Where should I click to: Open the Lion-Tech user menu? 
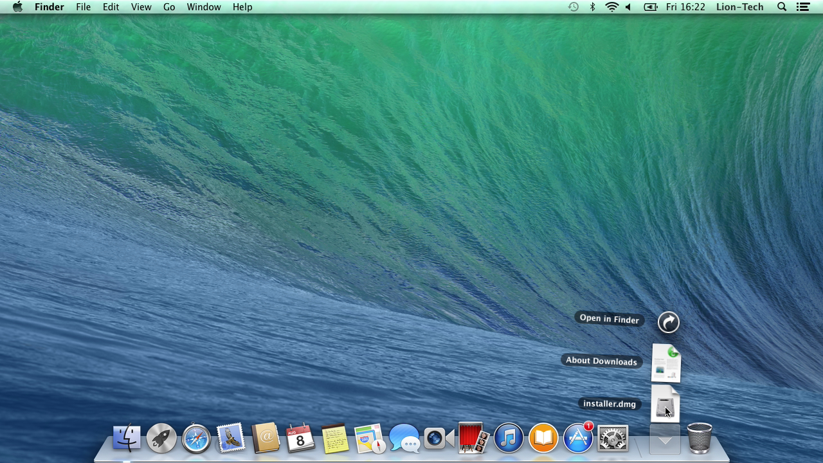pos(740,7)
